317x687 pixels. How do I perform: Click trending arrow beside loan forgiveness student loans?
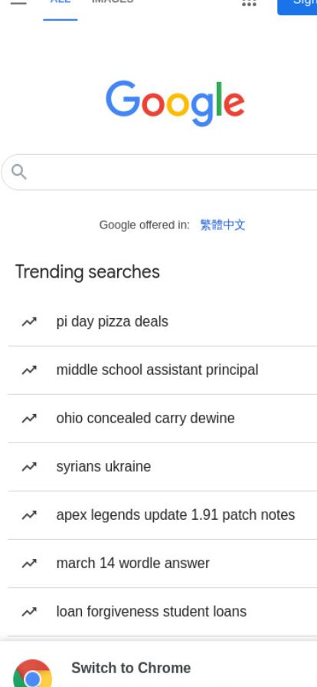coord(29,612)
